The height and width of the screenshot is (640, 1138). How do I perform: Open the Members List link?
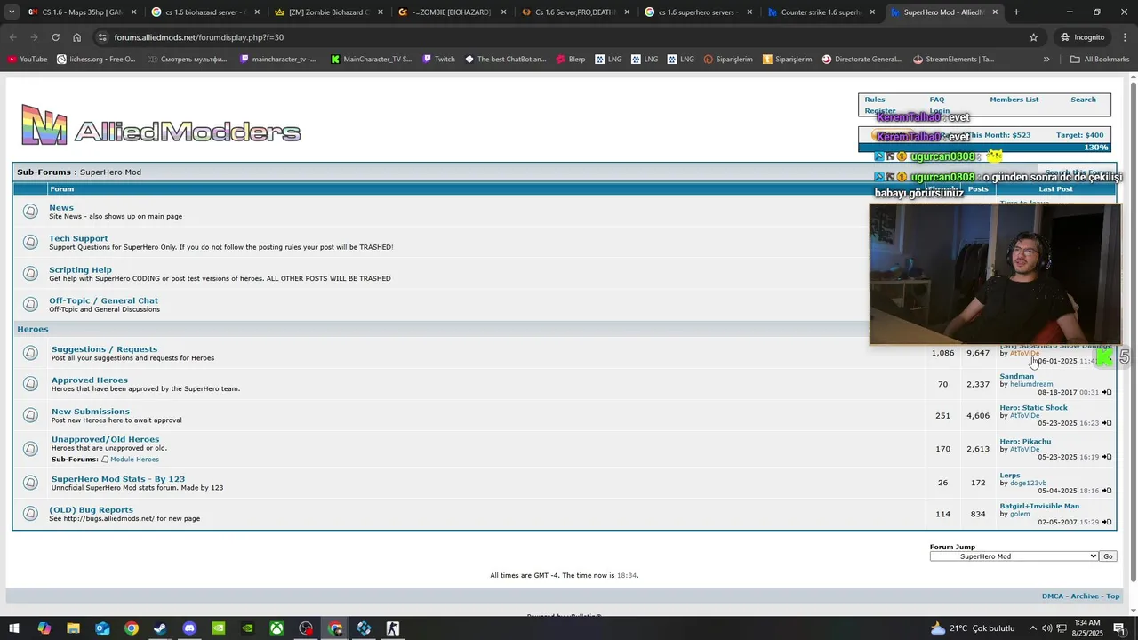[x=1014, y=100]
